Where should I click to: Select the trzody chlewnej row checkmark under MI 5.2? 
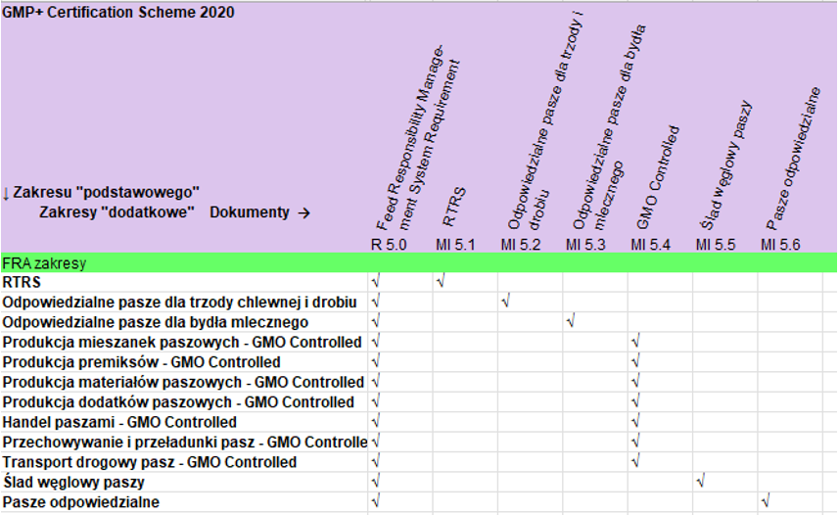(x=505, y=302)
